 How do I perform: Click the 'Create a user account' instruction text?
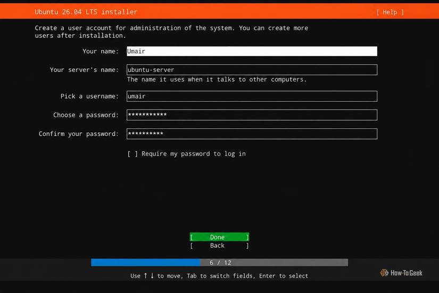(171, 31)
